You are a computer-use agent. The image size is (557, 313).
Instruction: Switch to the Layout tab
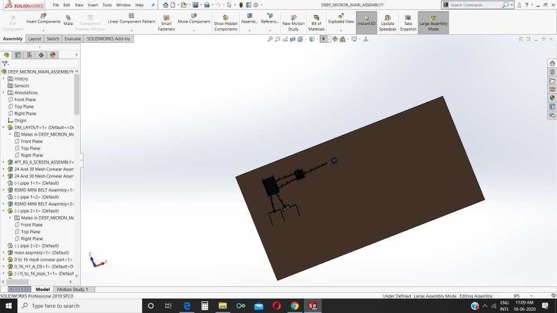tap(34, 39)
